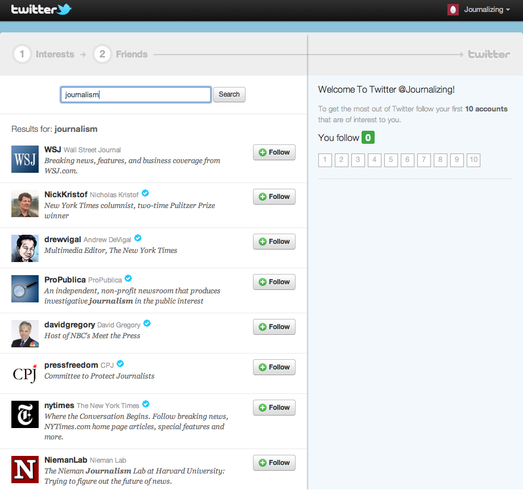Follow pressfreedom CPJ
Image resolution: width=523 pixels, height=490 pixels.
pos(274,367)
